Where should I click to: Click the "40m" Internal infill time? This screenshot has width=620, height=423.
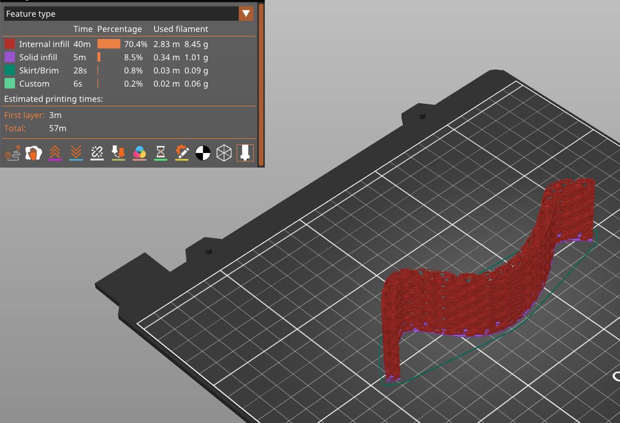click(82, 44)
